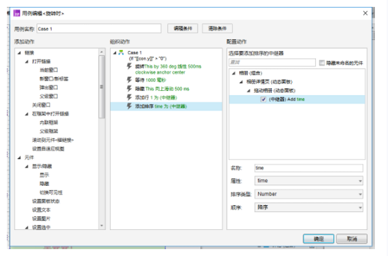Open the order dropdown showing 降序

tap(308, 207)
